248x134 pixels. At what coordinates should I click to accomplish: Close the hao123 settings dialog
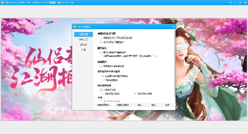[x=173, y=27]
